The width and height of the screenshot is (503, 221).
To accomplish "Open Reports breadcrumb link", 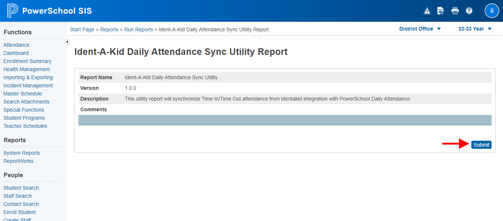I will 109,29.
